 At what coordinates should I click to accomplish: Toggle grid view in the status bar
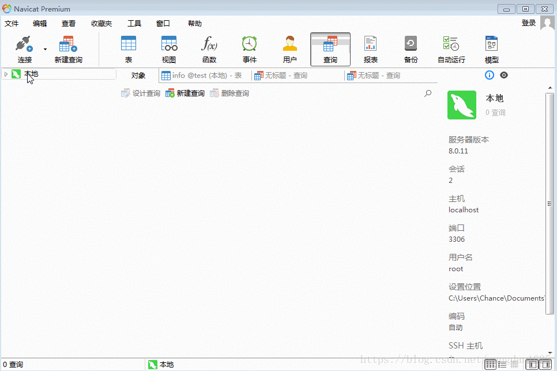[x=491, y=364]
